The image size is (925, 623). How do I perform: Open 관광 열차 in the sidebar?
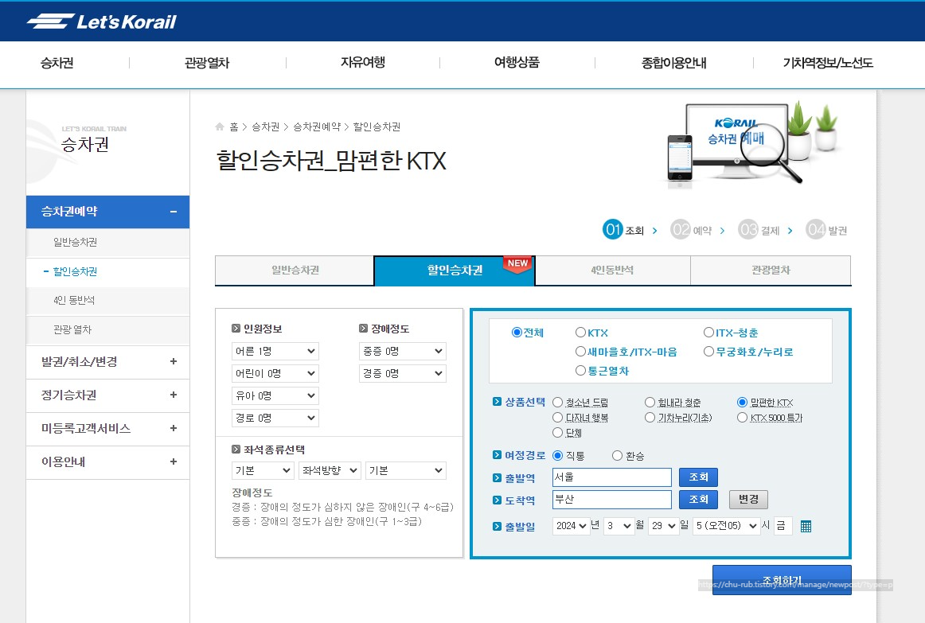72,329
